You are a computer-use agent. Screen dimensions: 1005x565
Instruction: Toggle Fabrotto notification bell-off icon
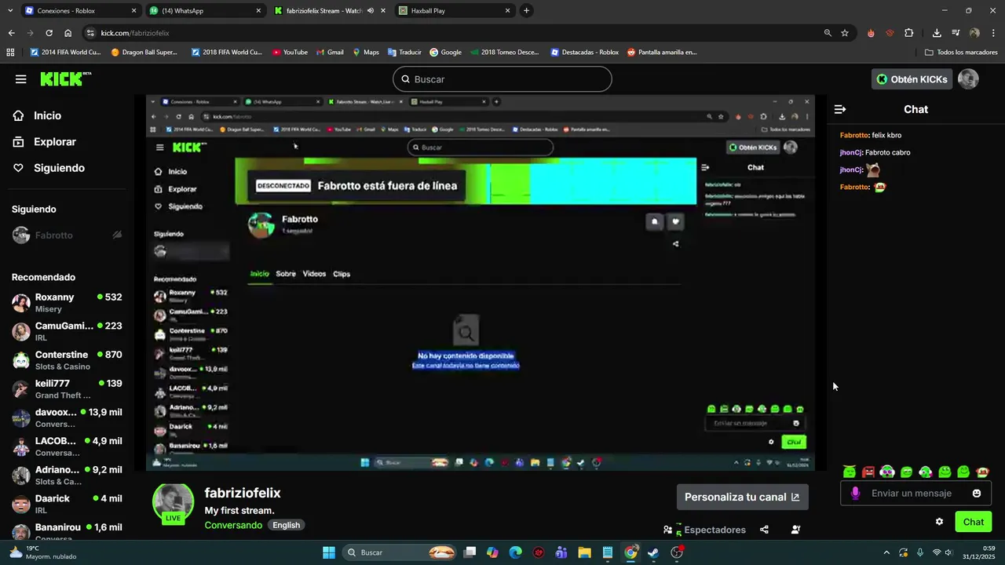tap(117, 235)
